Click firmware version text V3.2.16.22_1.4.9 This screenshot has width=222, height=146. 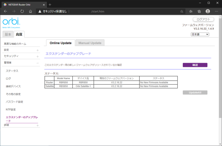(204, 29)
